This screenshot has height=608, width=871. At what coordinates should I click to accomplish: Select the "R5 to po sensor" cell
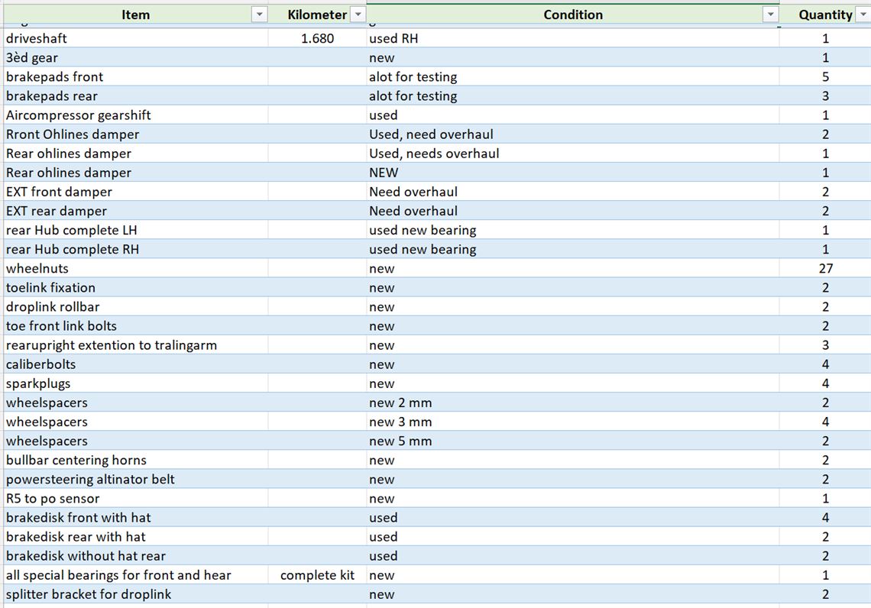point(136,499)
